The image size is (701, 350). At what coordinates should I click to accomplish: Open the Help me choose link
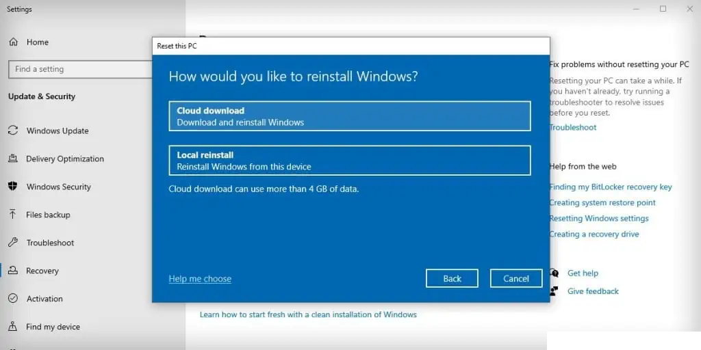point(200,279)
